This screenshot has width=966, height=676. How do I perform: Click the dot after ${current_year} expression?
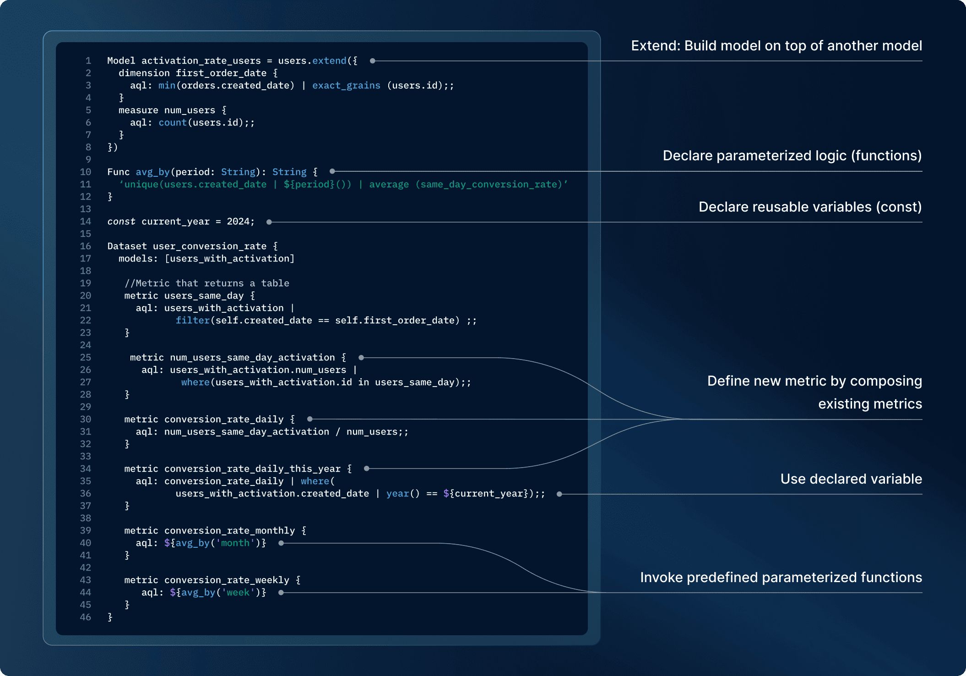point(559,494)
